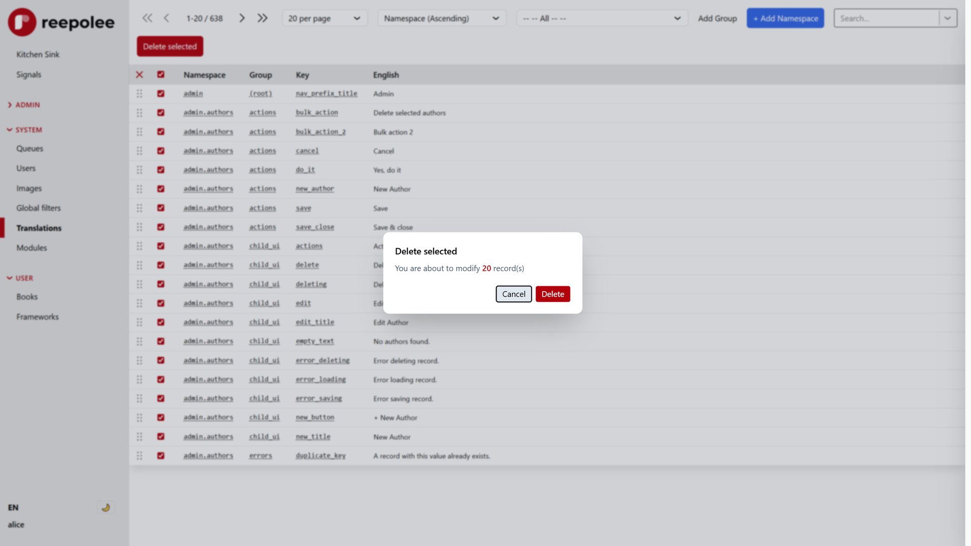The image size is (971, 546).
Task: Click drag handle of the error_loading row
Action: click(x=140, y=379)
